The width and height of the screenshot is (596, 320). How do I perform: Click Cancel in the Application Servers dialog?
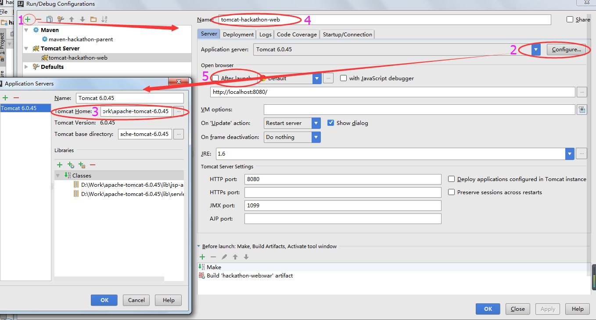point(136,300)
